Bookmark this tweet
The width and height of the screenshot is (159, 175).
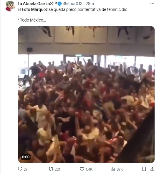click(x=144, y=169)
